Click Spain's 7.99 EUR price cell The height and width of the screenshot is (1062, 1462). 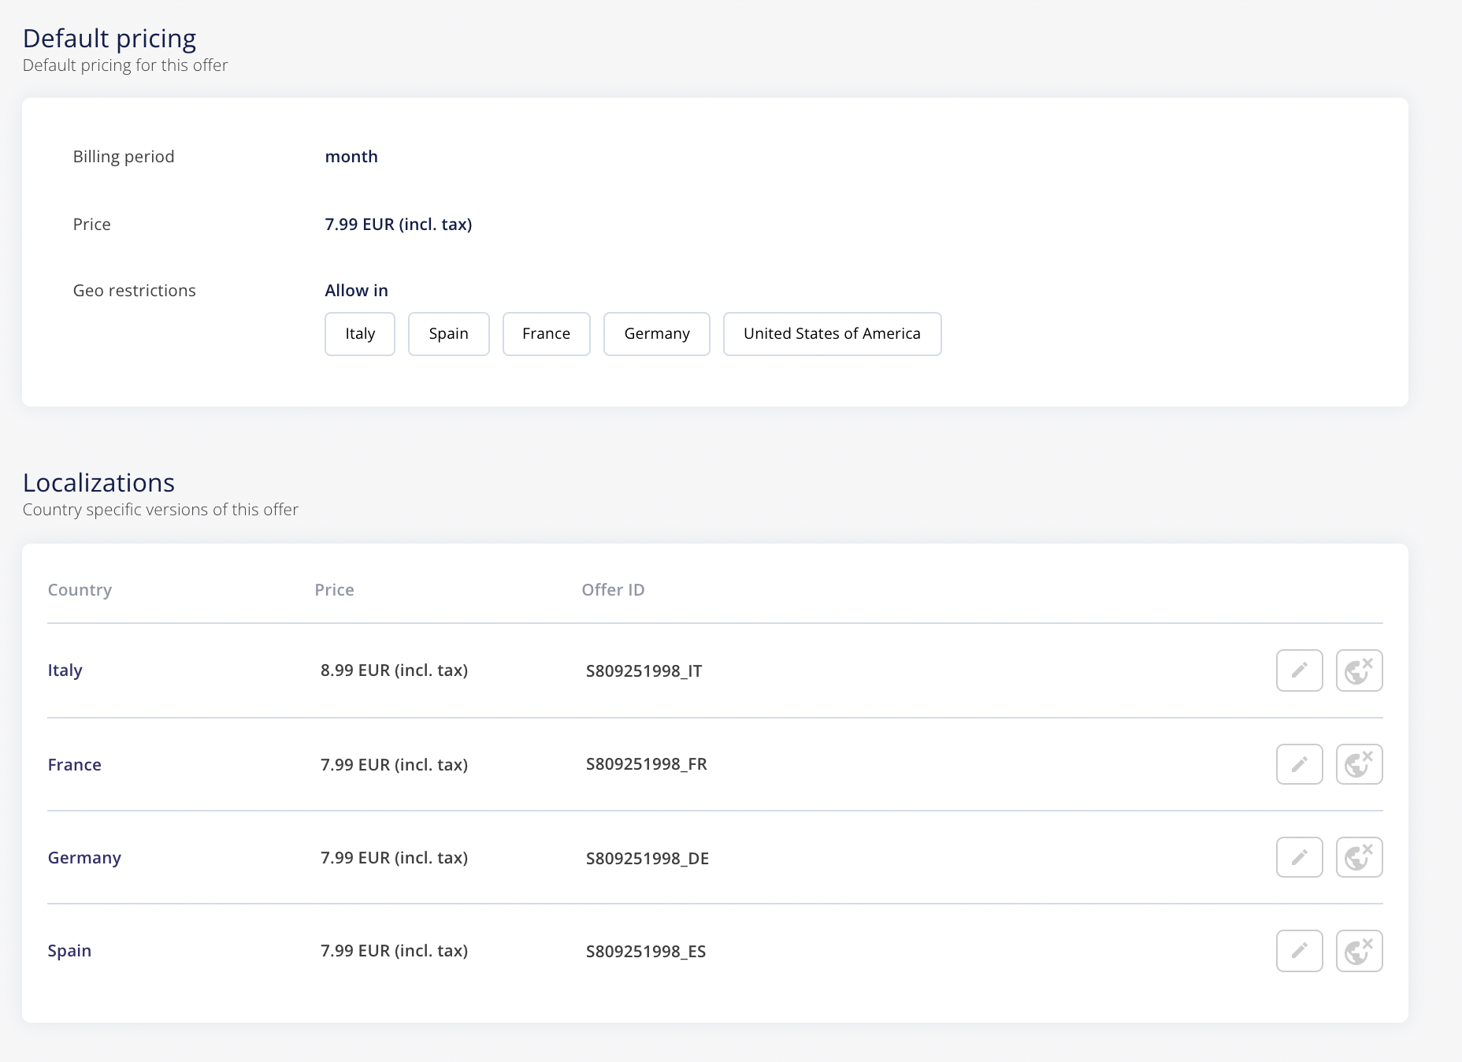[394, 951]
